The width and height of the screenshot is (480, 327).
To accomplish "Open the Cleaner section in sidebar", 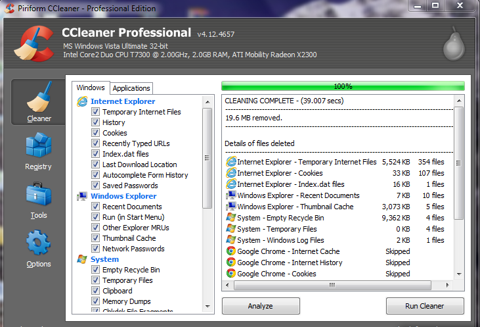I will [39, 102].
